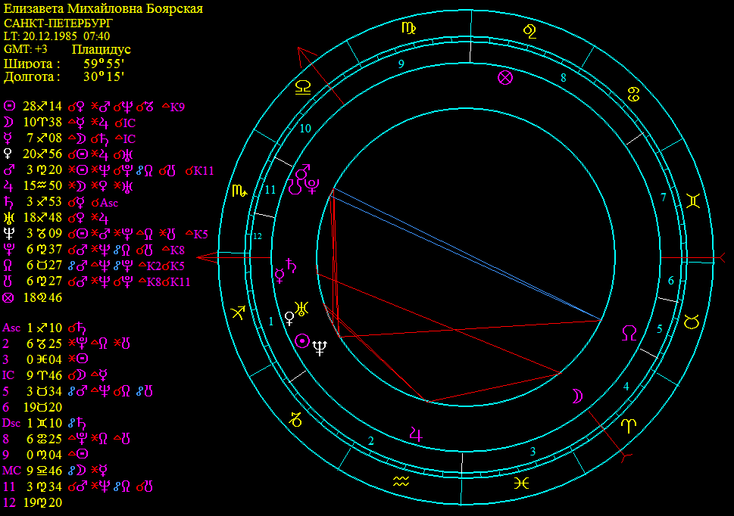Select the Jupiter glyph in the chart wheel

point(416,434)
